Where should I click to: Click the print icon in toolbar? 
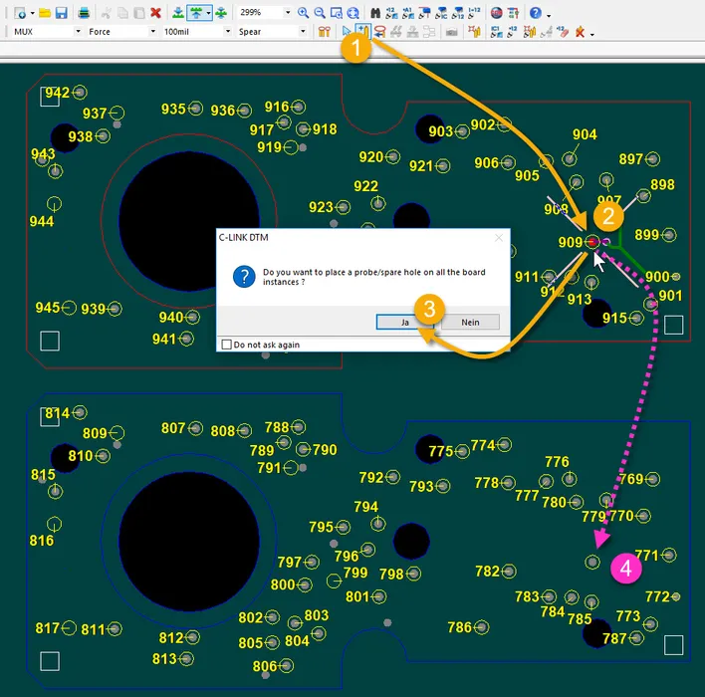85,13
